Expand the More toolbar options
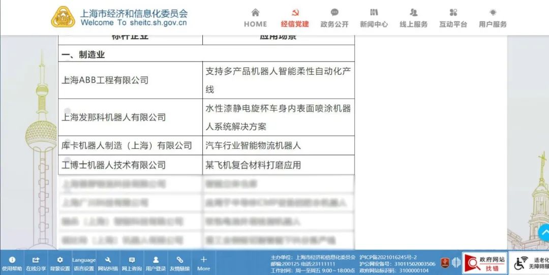This screenshot has width=549, height=275. [x=203, y=263]
